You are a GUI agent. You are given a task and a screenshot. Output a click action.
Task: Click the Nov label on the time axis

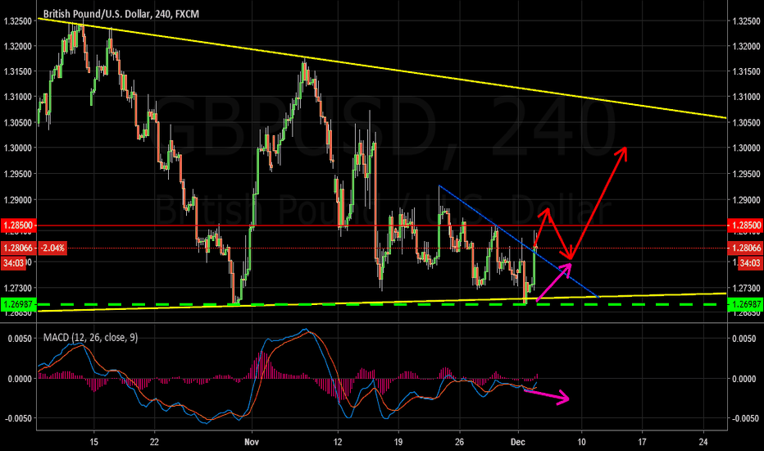[252, 442]
